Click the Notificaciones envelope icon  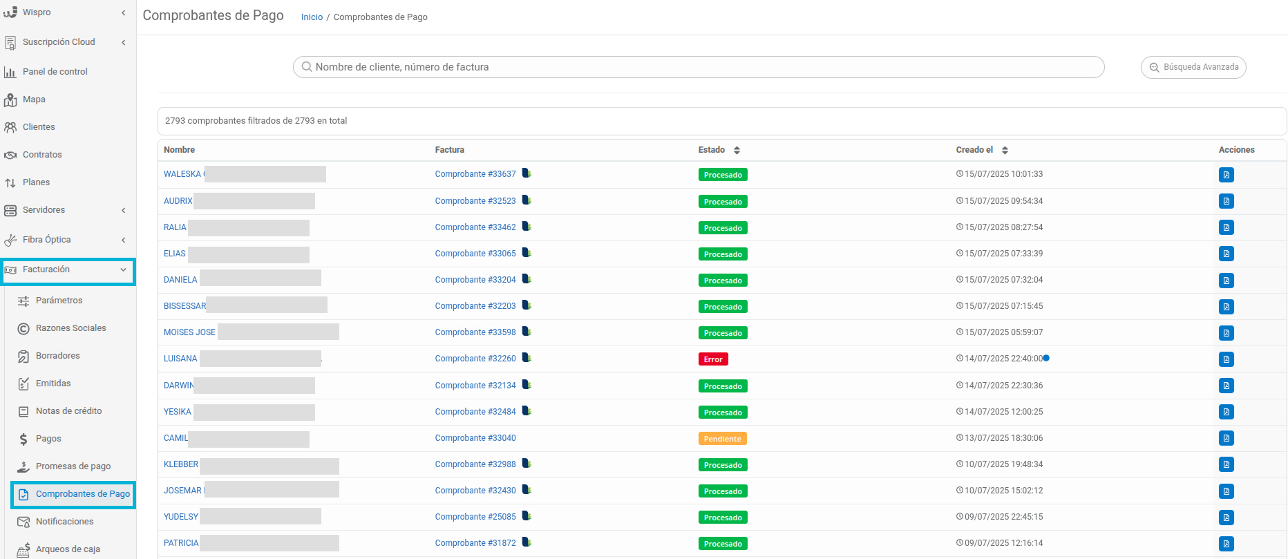[x=23, y=522]
